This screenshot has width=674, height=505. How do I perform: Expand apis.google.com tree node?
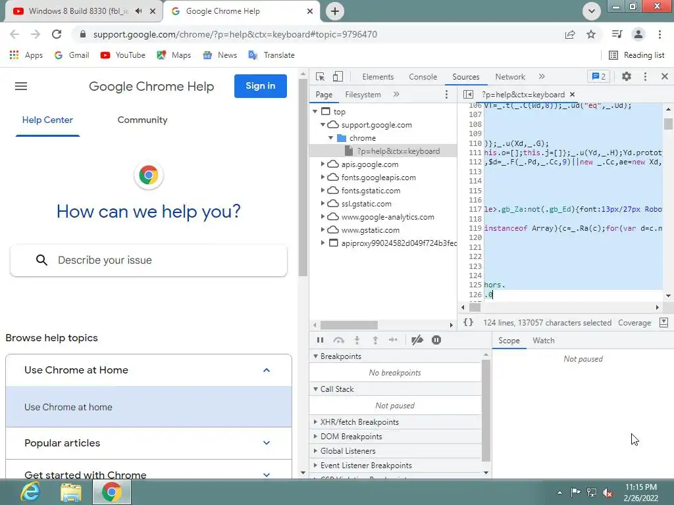[323, 164]
